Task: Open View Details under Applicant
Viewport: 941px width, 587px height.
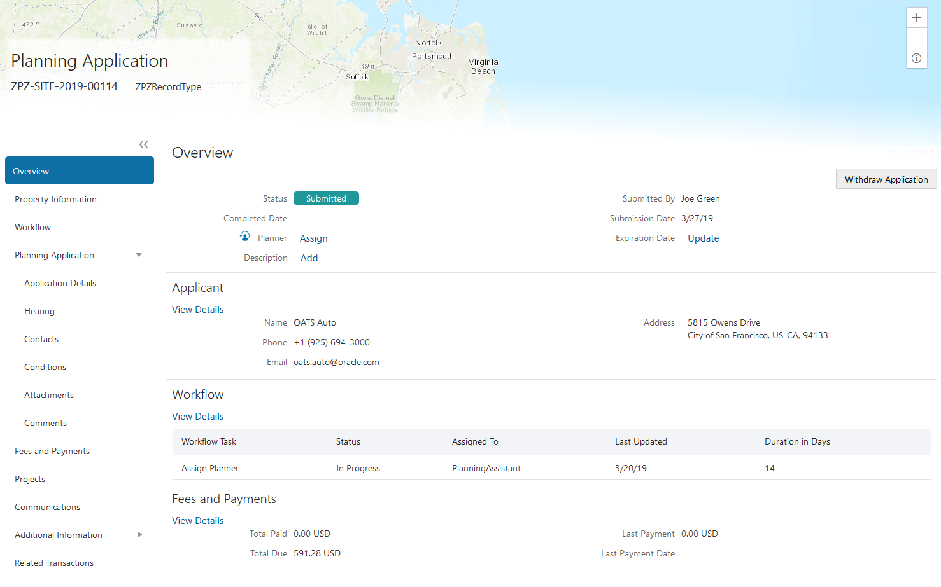Action: (197, 309)
